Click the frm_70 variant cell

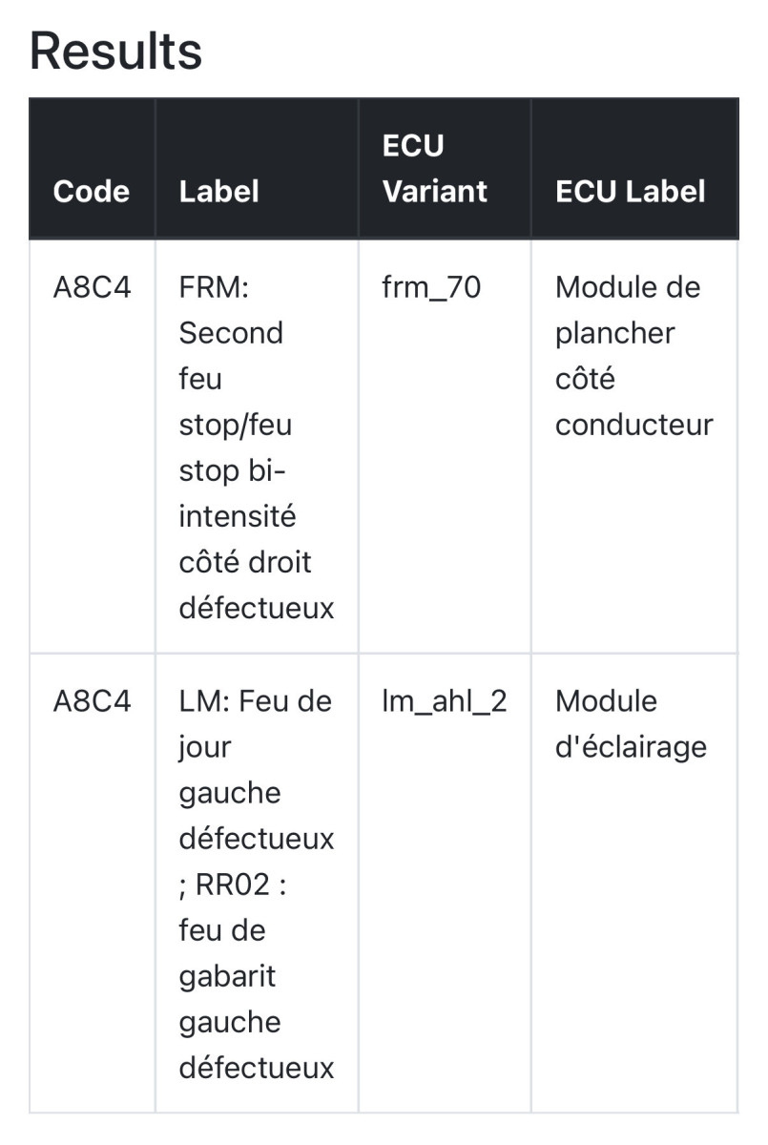(x=430, y=287)
